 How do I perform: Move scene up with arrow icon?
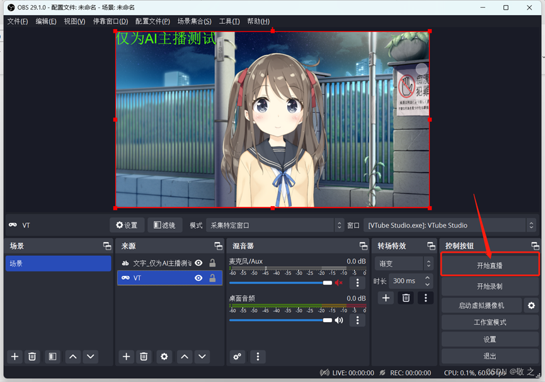(x=73, y=357)
